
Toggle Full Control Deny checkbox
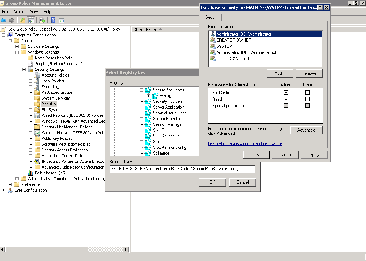(x=307, y=93)
